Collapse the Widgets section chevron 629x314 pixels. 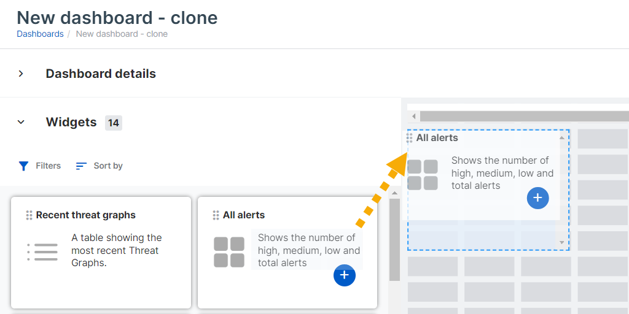[x=21, y=122]
